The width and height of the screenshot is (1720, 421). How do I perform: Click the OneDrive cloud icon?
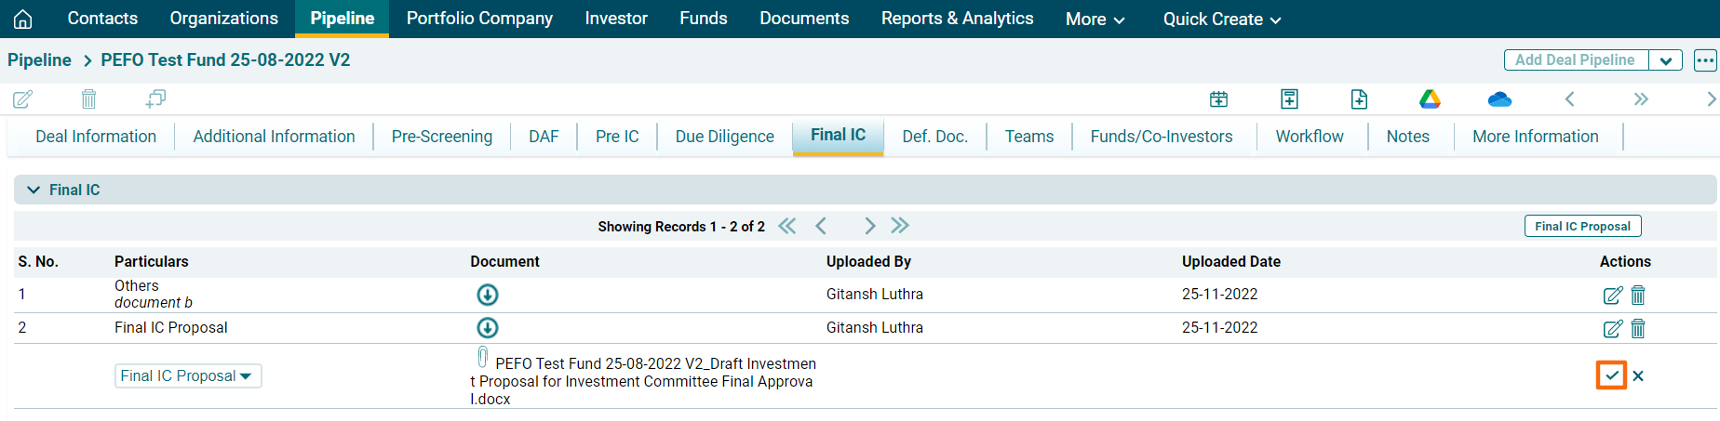(1499, 99)
